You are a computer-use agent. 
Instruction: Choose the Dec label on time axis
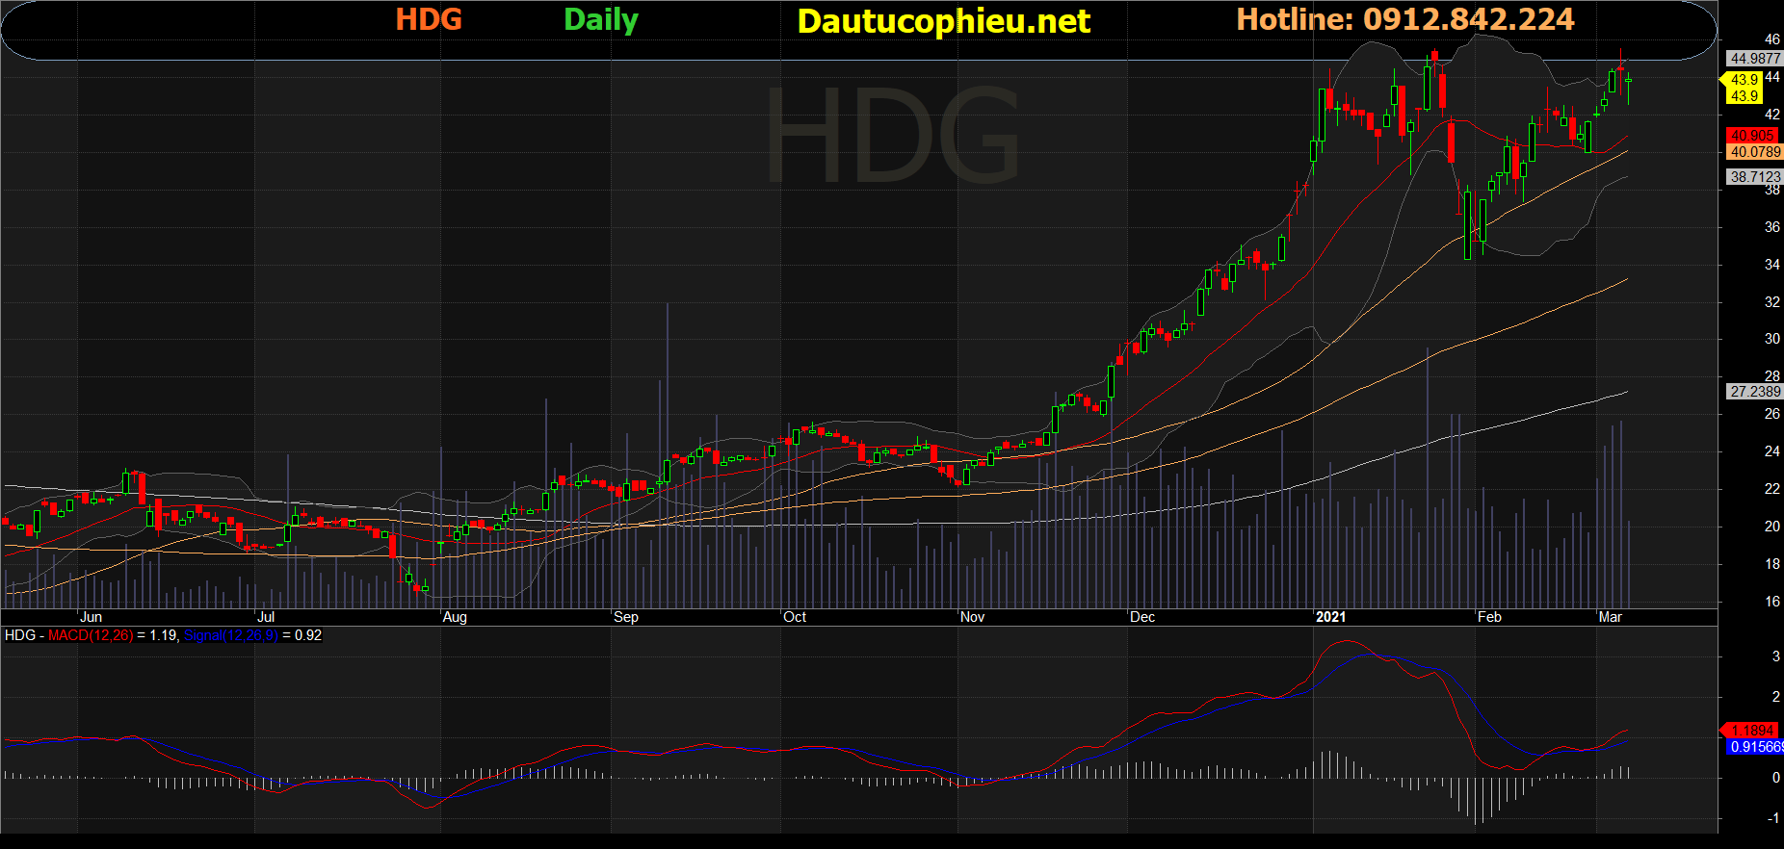(1142, 617)
